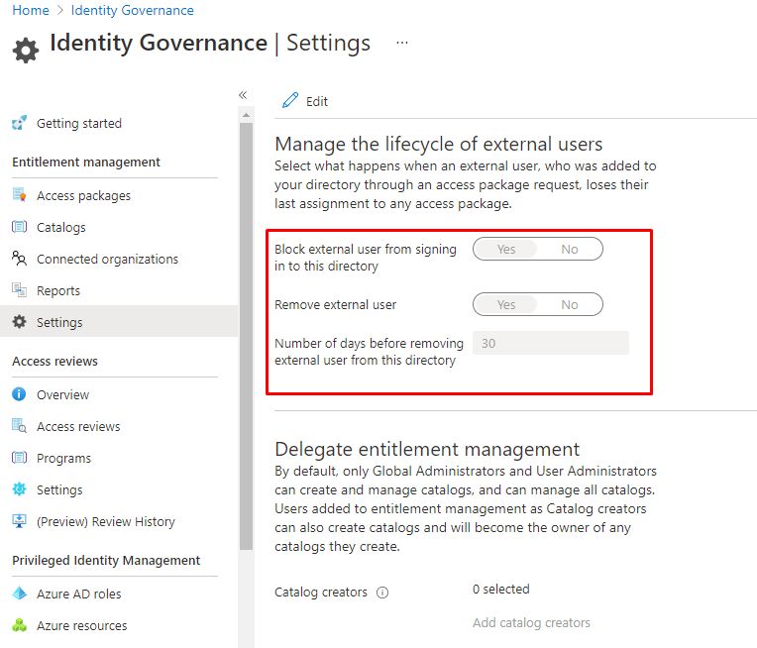Open Programs under Access reviews
The image size is (757, 648).
point(63,459)
